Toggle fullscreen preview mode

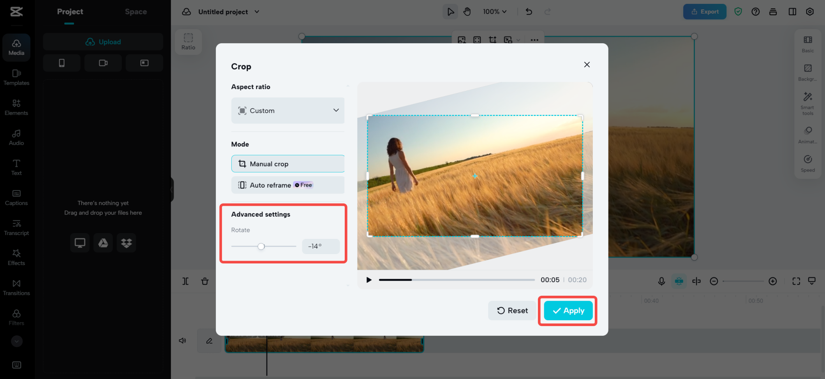796,281
